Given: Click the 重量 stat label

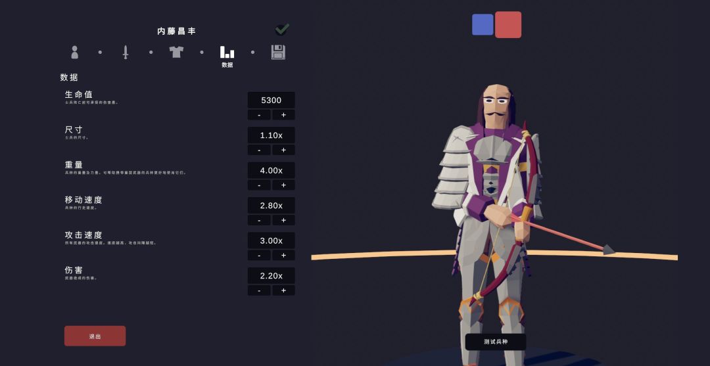Looking at the screenshot, I should (x=74, y=165).
